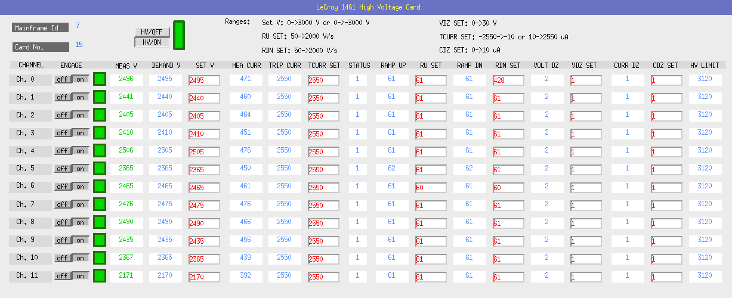Disengage Ch. 3 with off button
This screenshot has width=732, height=298.
pyautogui.click(x=62, y=133)
